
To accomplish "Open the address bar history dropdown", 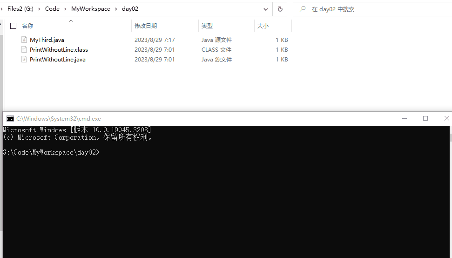I will pyautogui.click(x=265, y=9).
